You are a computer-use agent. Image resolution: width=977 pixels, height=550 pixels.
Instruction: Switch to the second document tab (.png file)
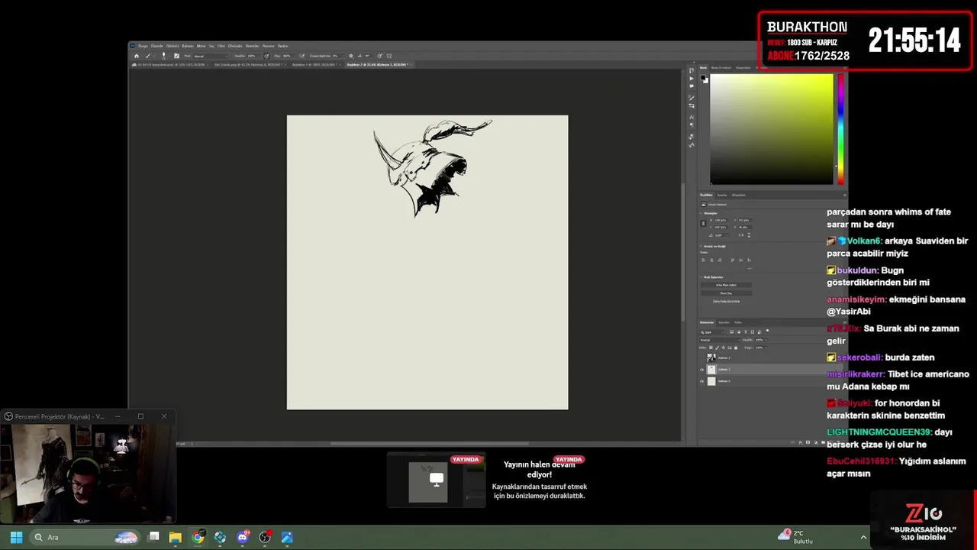coord(248,65)
